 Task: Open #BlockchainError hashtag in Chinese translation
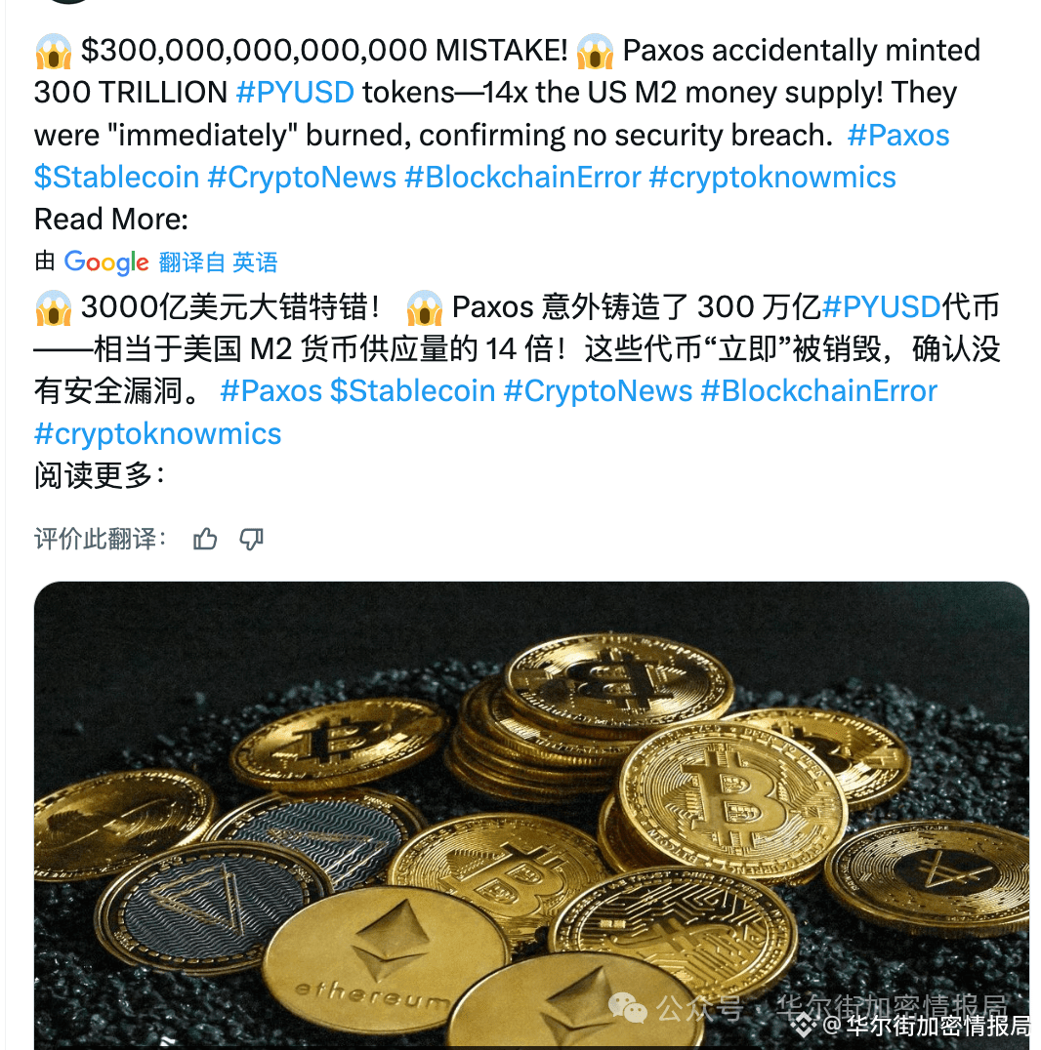[818, 391]
